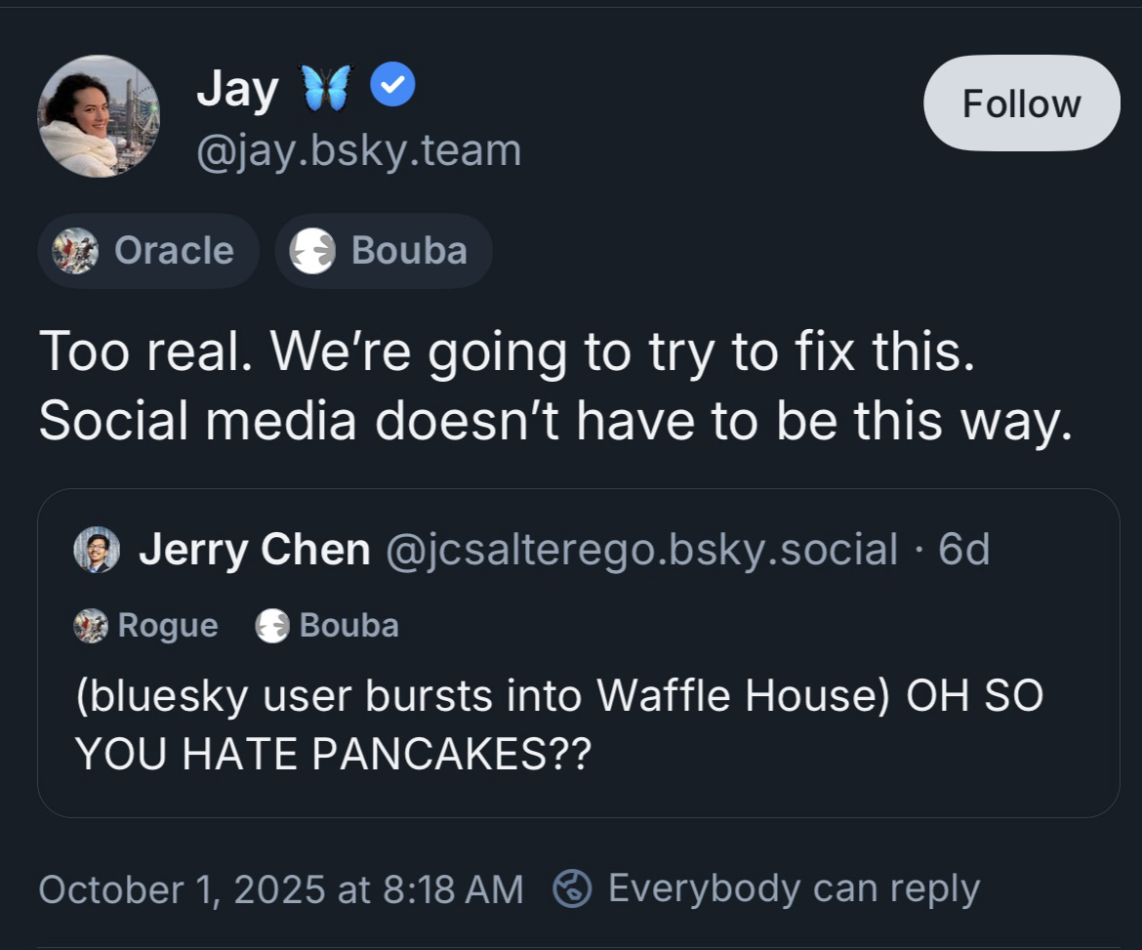1142x950 pixels.
Task: Open Jerry Chen's small avatar
Action: click(x=97, y=550)
